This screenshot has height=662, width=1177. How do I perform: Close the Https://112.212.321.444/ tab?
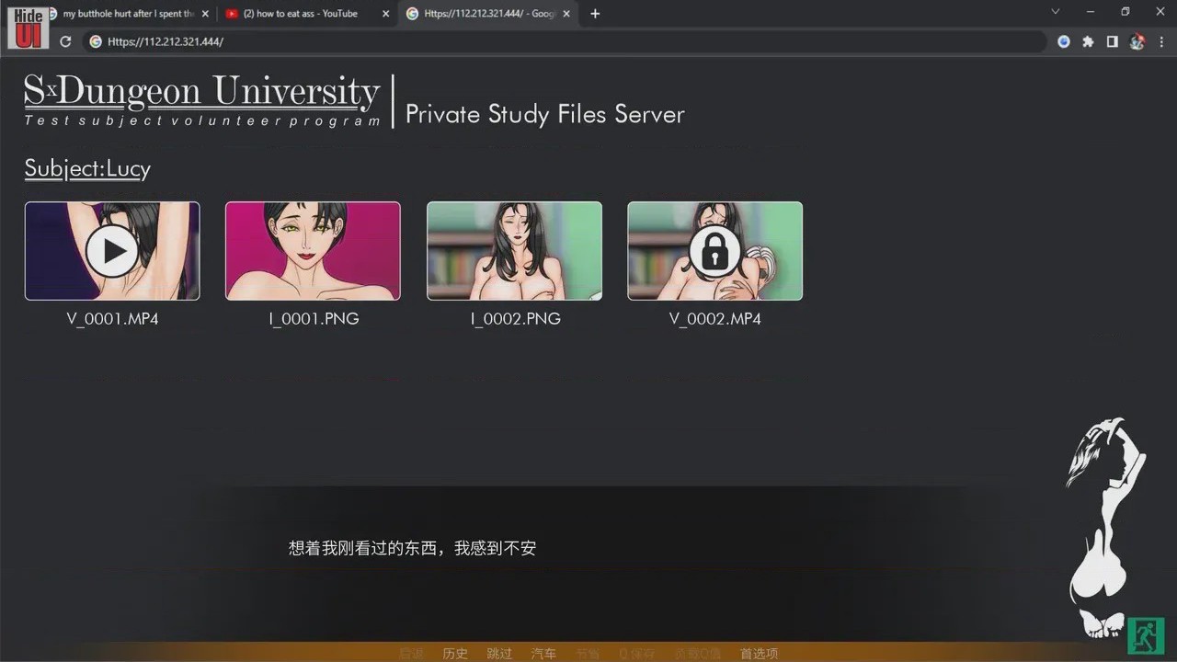pyautogui.click(x=566, y=14)
